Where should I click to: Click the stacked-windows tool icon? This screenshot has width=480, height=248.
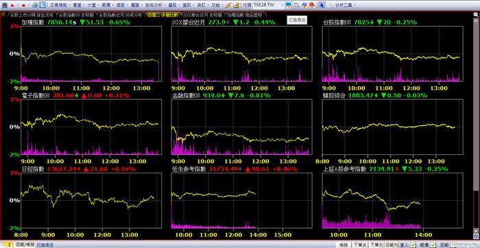click(304, 5)
